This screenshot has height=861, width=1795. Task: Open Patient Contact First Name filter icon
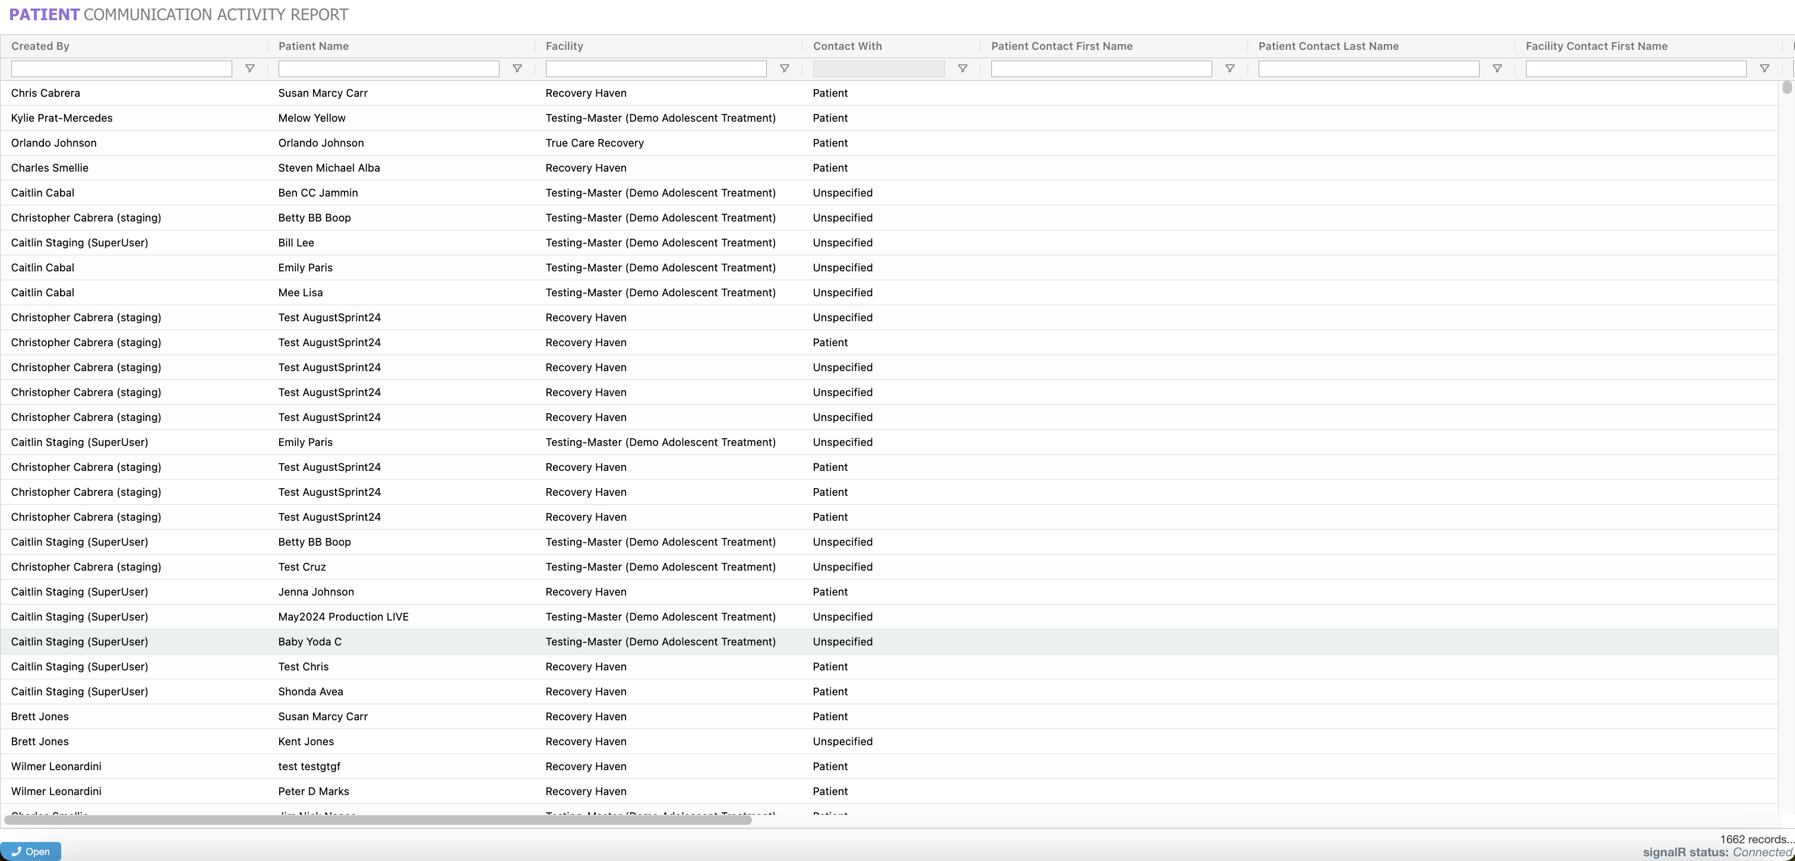(1229, 68)
